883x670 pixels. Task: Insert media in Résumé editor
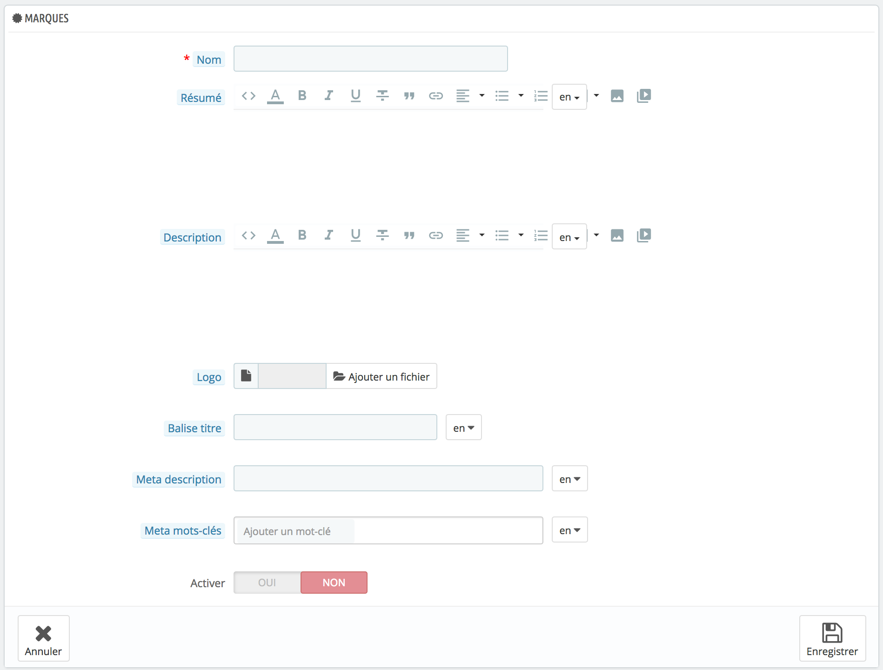point(644,96)
